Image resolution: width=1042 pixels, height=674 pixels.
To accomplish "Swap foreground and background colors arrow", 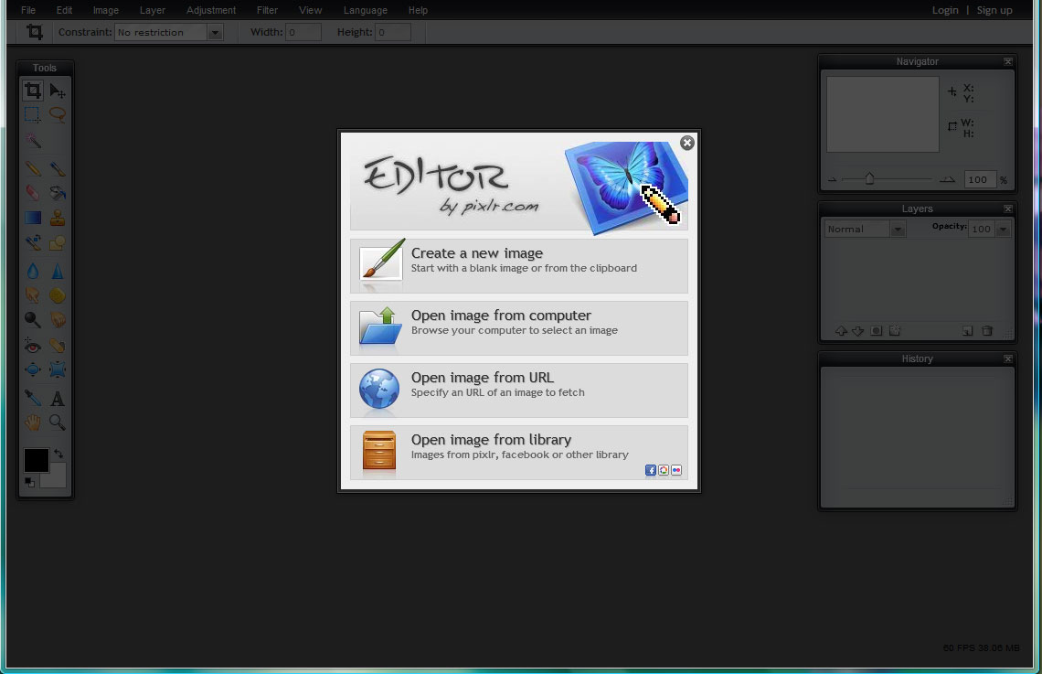I will tap(58, 454).
